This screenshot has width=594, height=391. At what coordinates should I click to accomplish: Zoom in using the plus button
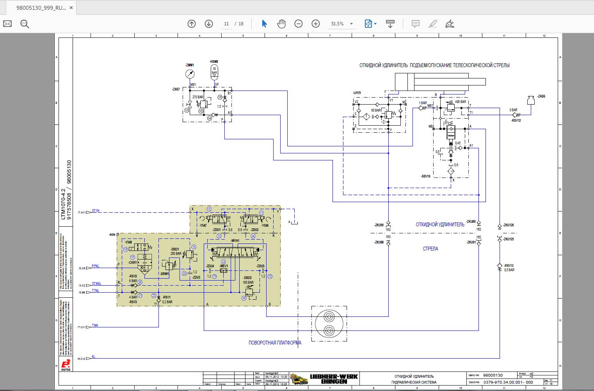click(x=316, y=24)
